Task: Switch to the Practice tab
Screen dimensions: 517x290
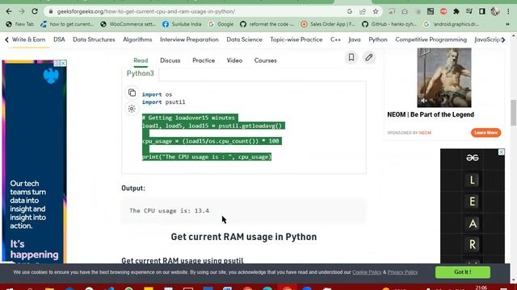Action: [x=204, y=60]
